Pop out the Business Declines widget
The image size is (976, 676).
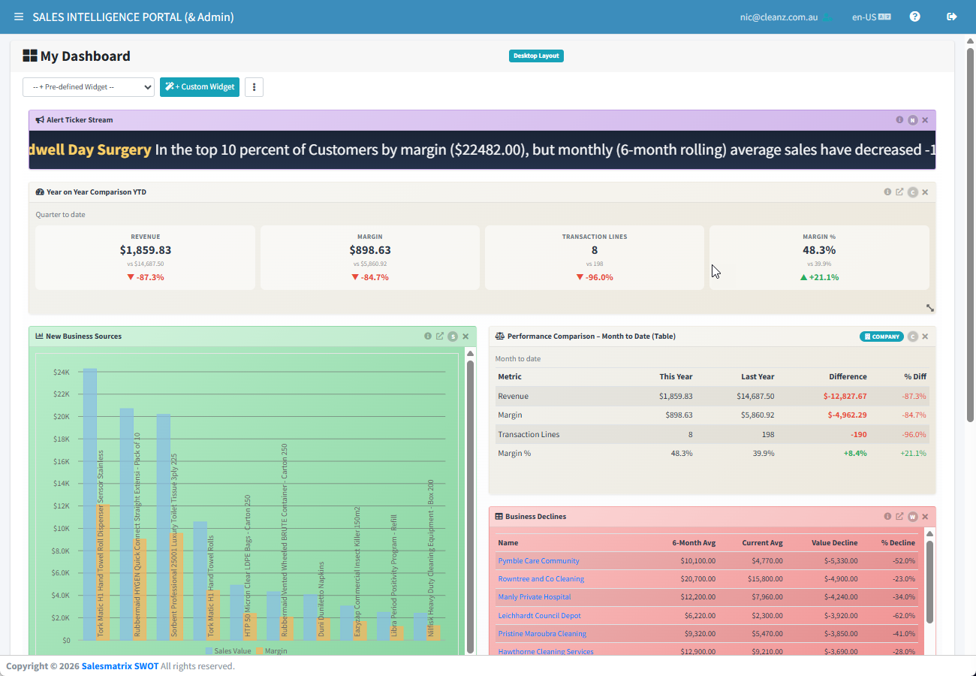tap(899, 517)
